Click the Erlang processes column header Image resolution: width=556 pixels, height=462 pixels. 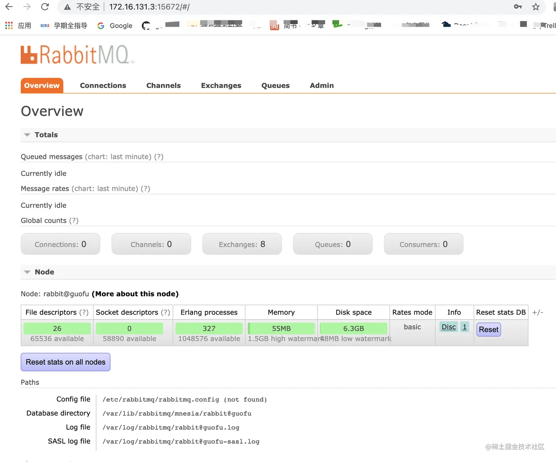click(209, 312)
